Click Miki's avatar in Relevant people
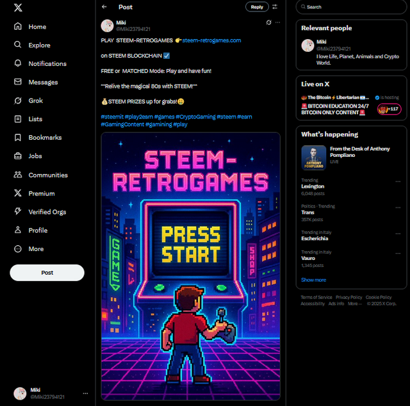Screen dimensions: 410x406 307,45
